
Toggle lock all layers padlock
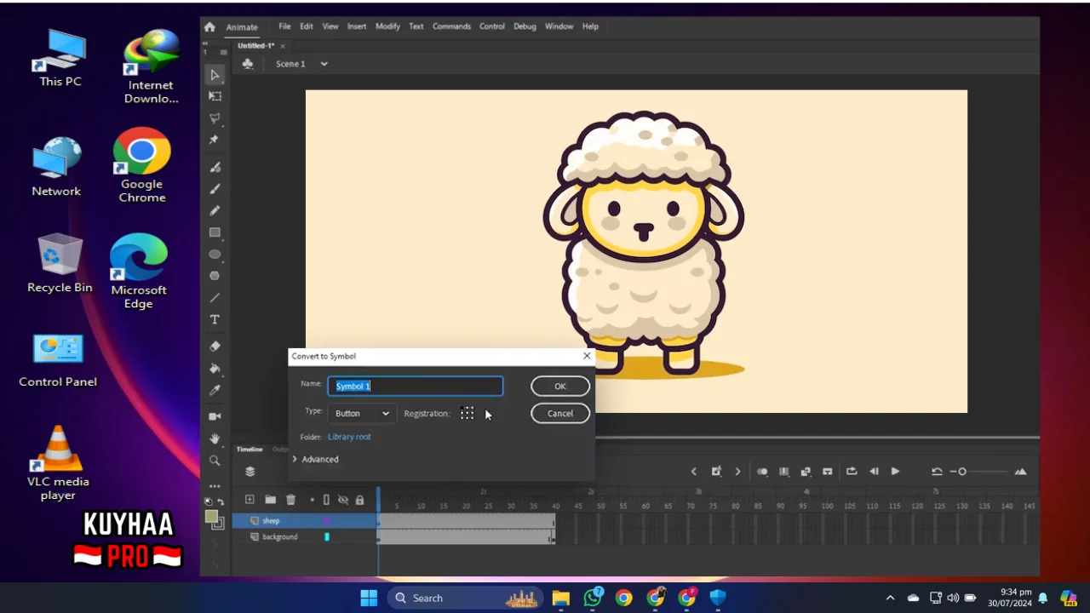click(359, 500)
